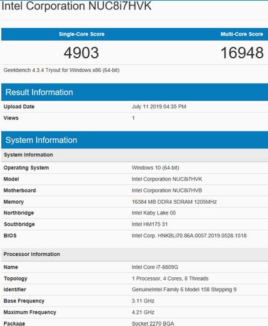Select the value Intel Kaby Lake 05
268x326 pixels.
click(154, 213)
